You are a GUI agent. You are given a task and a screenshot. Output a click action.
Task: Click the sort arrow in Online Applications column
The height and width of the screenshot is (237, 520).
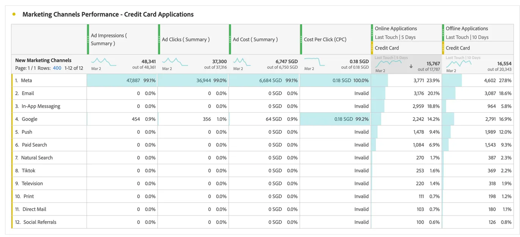point(411,66)
